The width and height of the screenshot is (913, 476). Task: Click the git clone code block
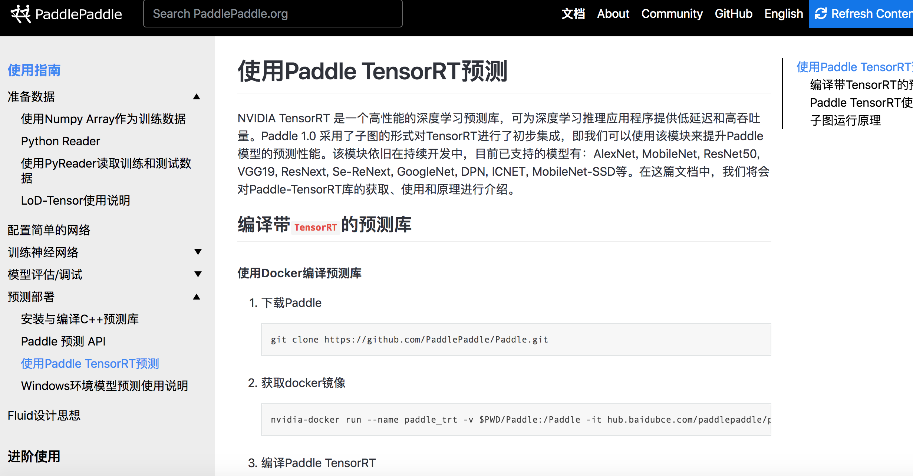[x=516, y=340]
